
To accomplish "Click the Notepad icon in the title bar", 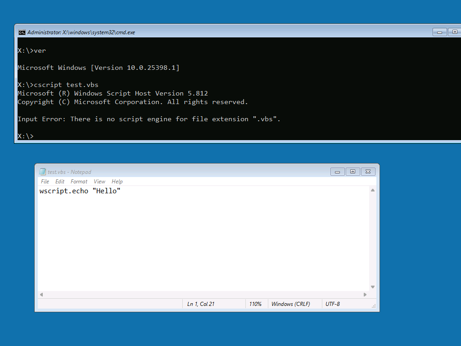I will coord(43,172).
